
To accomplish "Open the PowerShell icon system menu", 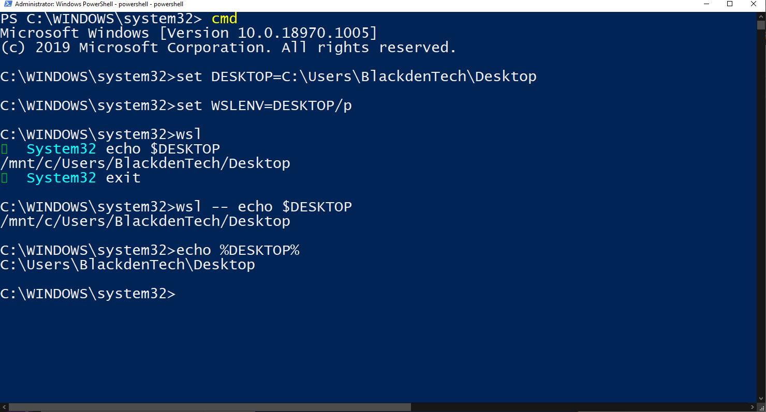I will click(x=8, y=4).
